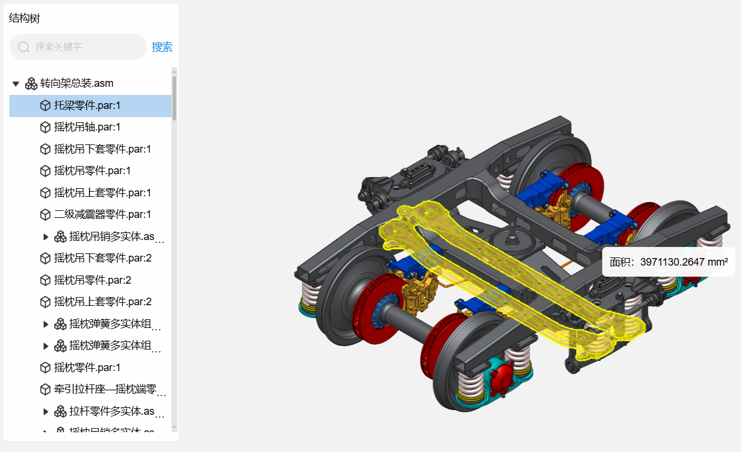Click the cube icon next to 摇枕吊零件.par:1

tap(45, 171)
